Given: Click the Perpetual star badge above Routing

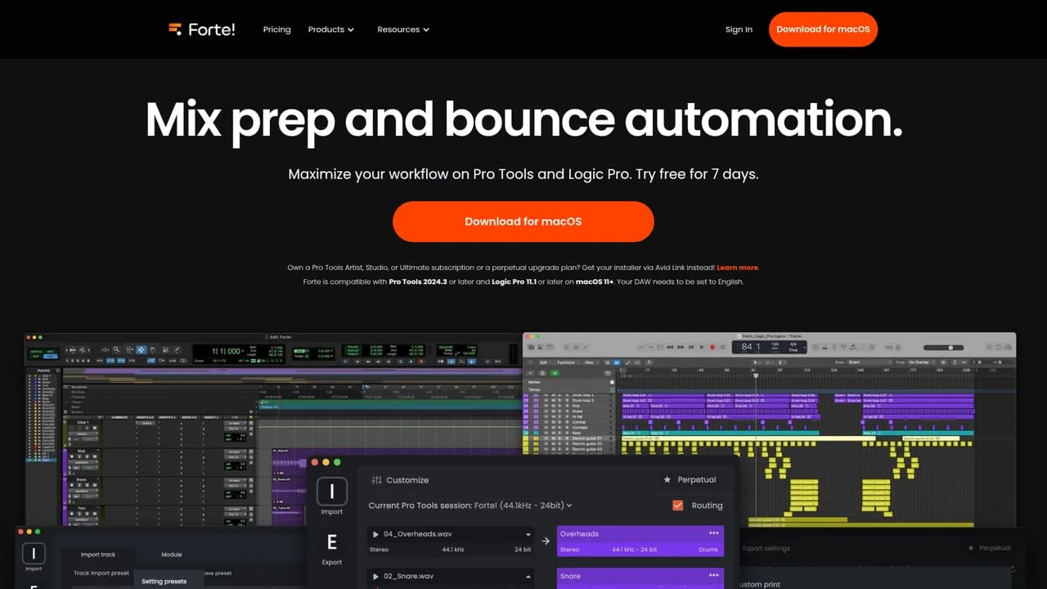Looking at the screenshot, I should [690, 479].
